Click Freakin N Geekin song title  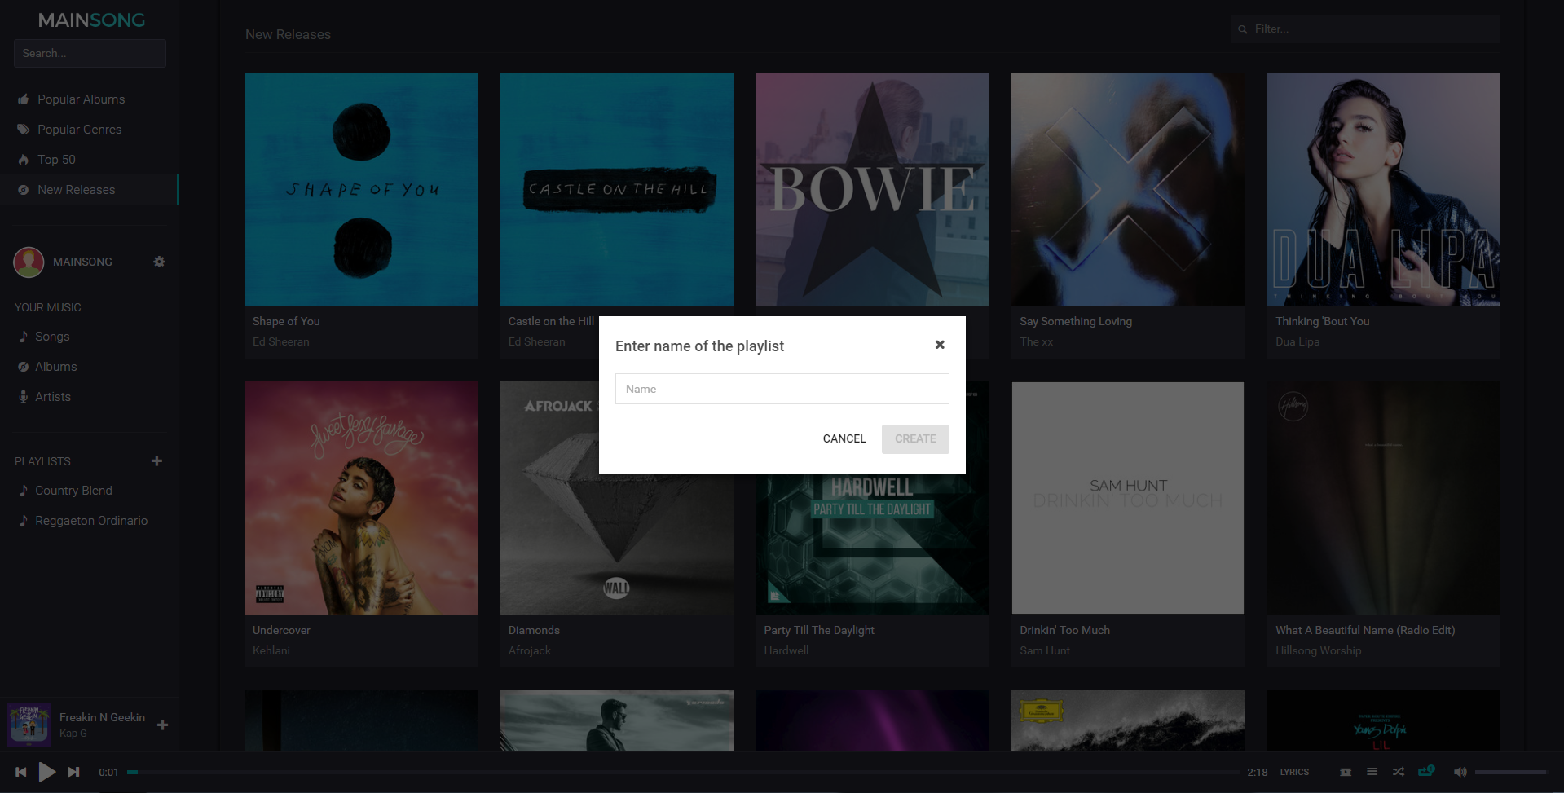(x=102, y=717)
